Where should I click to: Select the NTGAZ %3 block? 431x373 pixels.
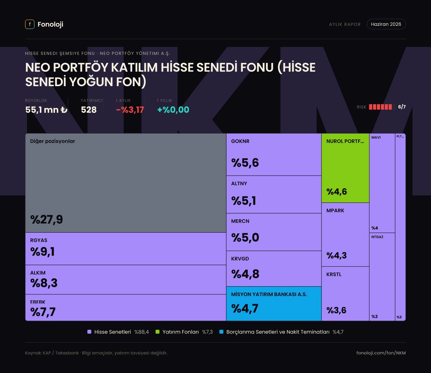tap(382, 277)
